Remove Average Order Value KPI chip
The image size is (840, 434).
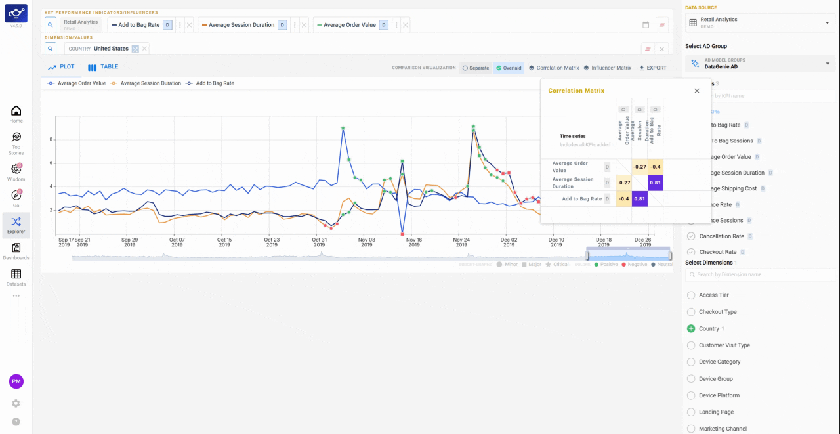406,25
